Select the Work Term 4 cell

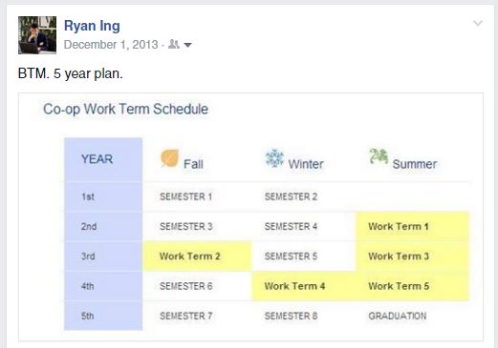[304, 286]
